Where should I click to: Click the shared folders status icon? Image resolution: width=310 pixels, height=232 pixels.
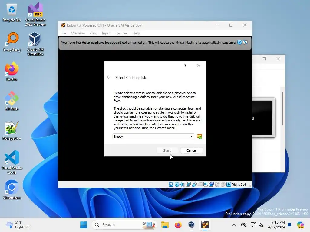tap(200, 185)
